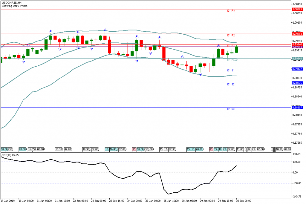The image size is (306, 204).
Task: Select the up fractal arrow above 25 Jan candles
Action: click(160, 37)
